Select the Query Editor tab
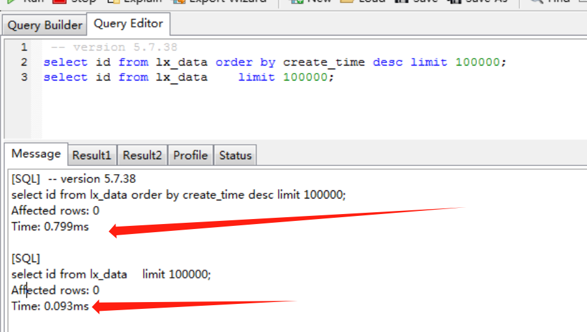This screenshot has height=332, width=587. pyautogui.click(x=128, y=24)
